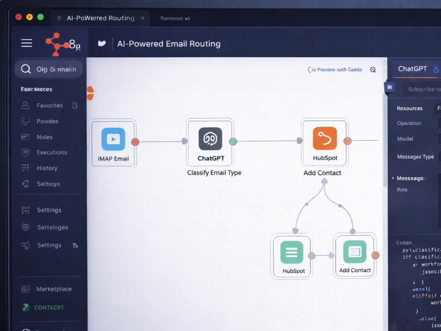The height and width of the screenshot is (331, 441).
Task: Click the Resources label
Action: [x=410, y=109]
